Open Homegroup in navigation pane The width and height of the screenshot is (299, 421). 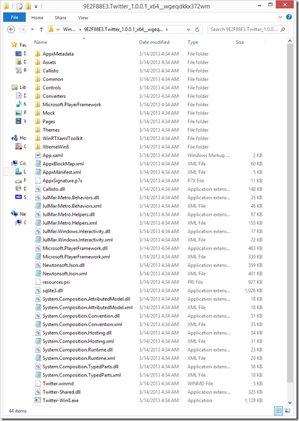(x=14, y=138)
